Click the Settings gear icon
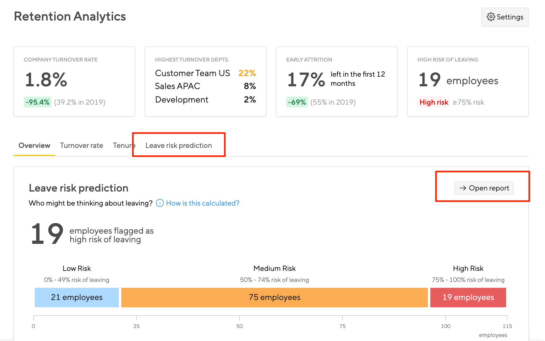This screenshot has height=341, width=545. [491, 17]
